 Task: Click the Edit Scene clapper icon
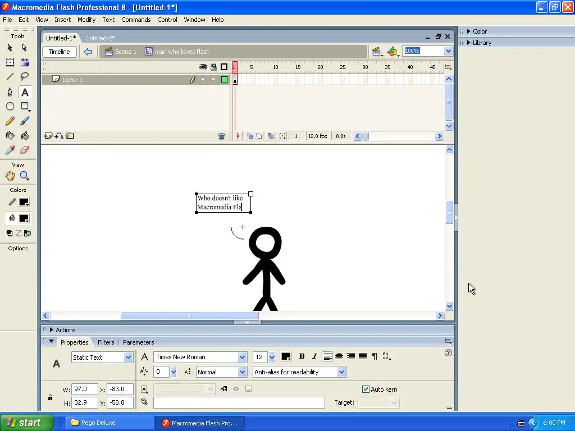(377, 52)
